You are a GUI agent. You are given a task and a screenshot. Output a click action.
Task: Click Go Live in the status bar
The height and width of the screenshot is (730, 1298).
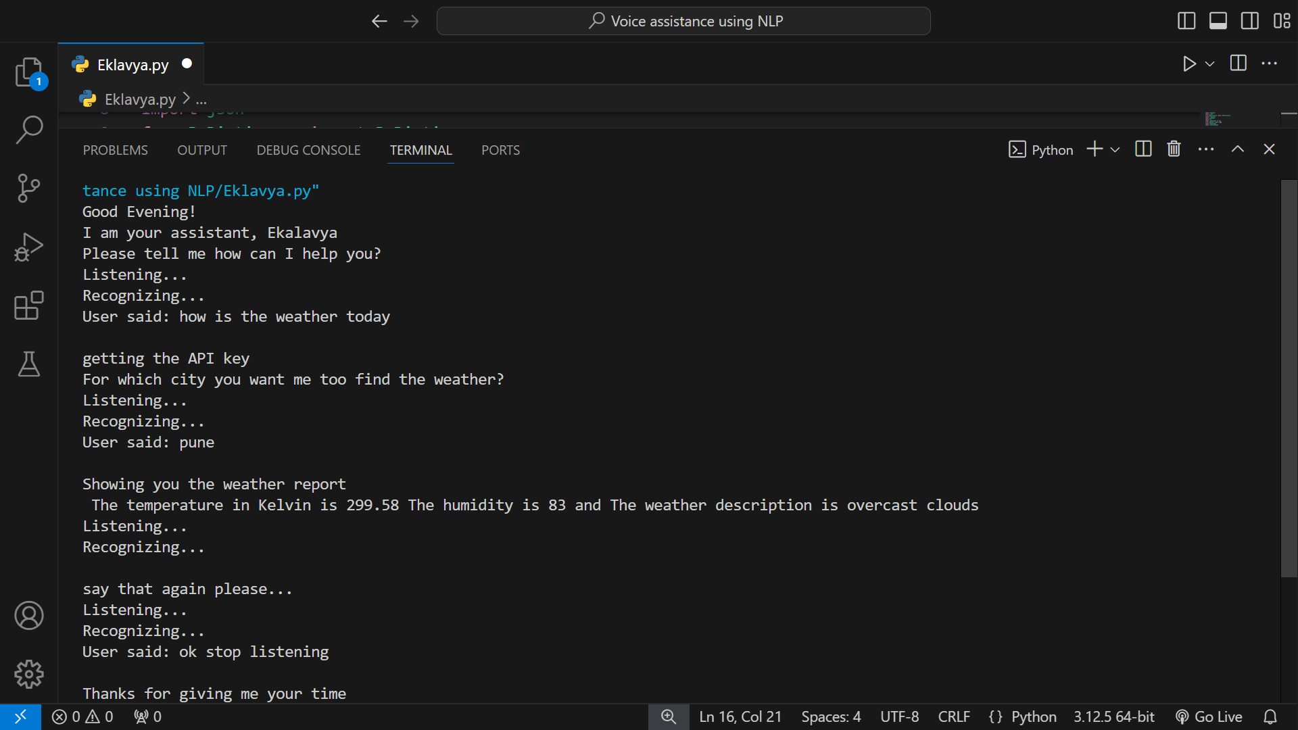click(1209, 716)
